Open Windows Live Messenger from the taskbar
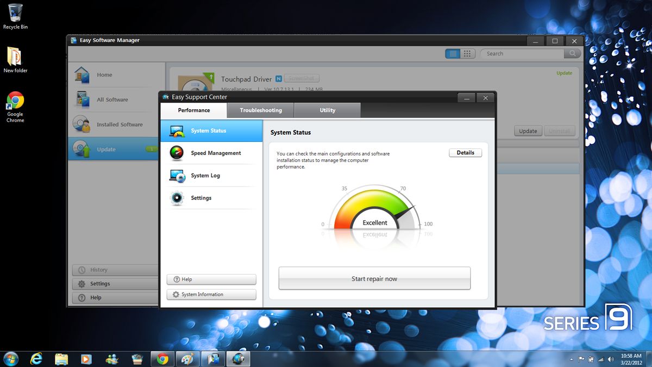652x367 pixels. coord(112,359)
